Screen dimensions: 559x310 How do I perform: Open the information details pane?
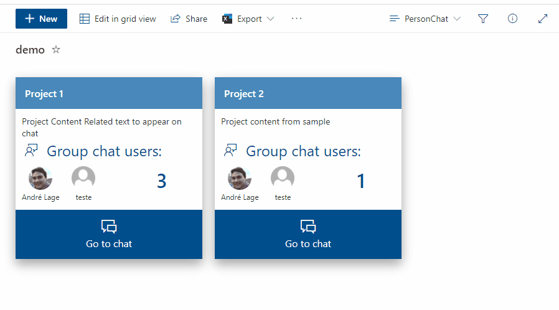(512, 19)
